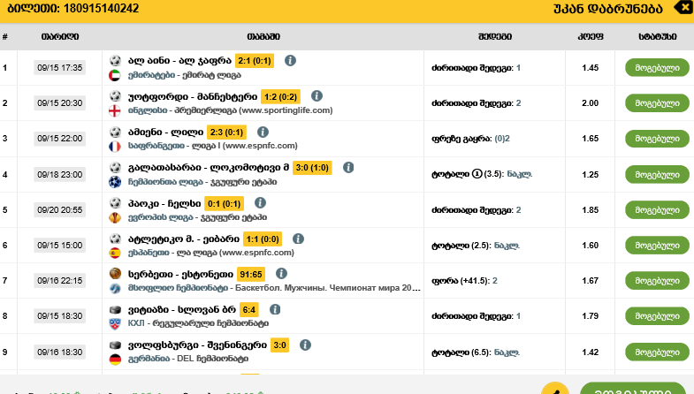
Task: Click info icon for ალ აინი - ალ ჯაზირა match
Action: 290,61
